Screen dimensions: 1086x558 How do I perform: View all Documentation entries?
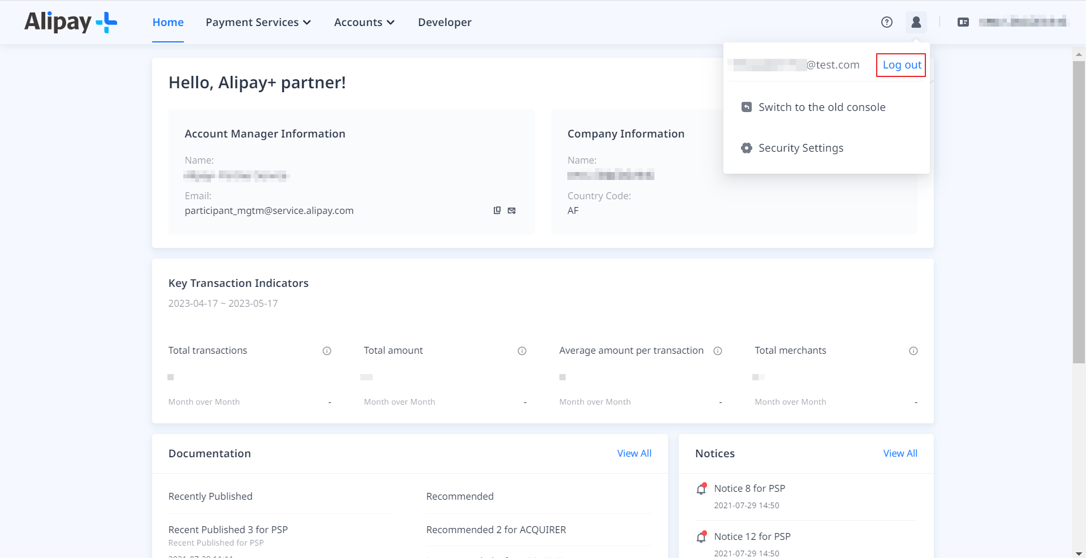tap(634, 453)
